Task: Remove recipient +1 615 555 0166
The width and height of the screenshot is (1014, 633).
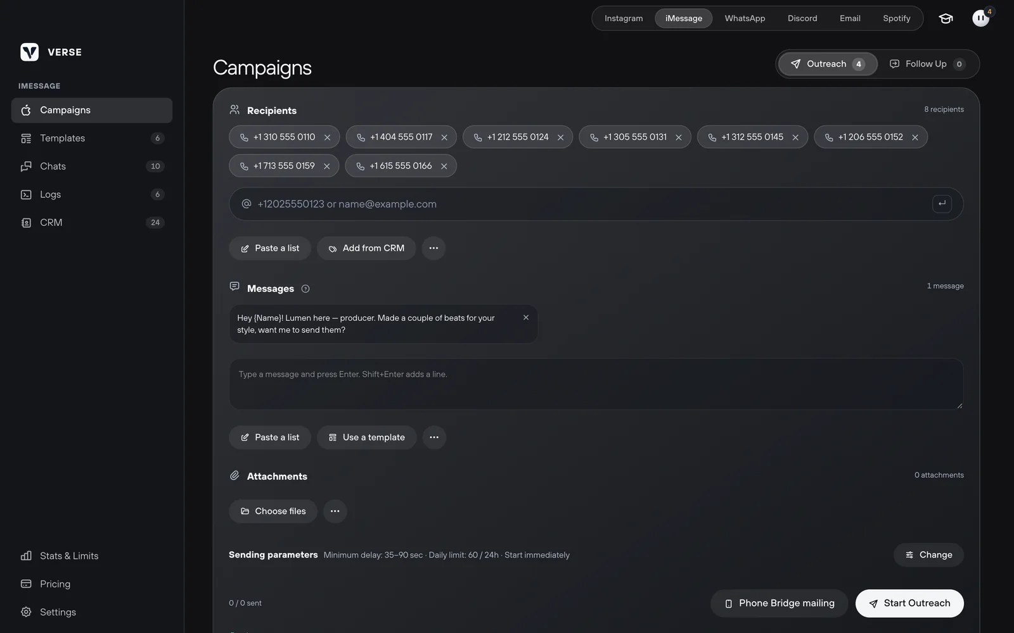Action: click(444, 166)
